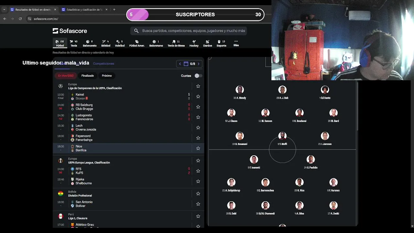Click the lineup panel scrollbar
The height and width of the screenshot is (233, 414).
pyautogui.click(x=357, y=106)
